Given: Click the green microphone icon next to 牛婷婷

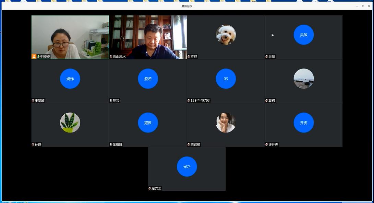Looking at the screenshot, I should coord(38,56).
